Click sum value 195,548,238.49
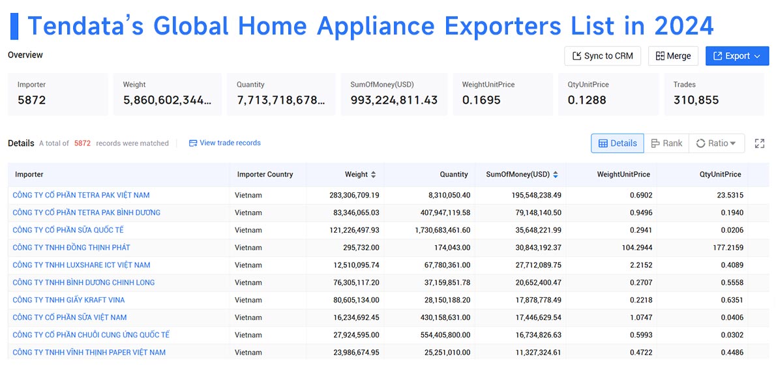Screen dimensions: 776x365 (537, 196)
